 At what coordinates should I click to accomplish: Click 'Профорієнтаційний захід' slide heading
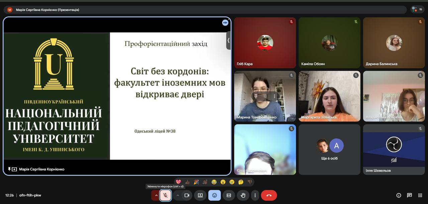(166, 44)
